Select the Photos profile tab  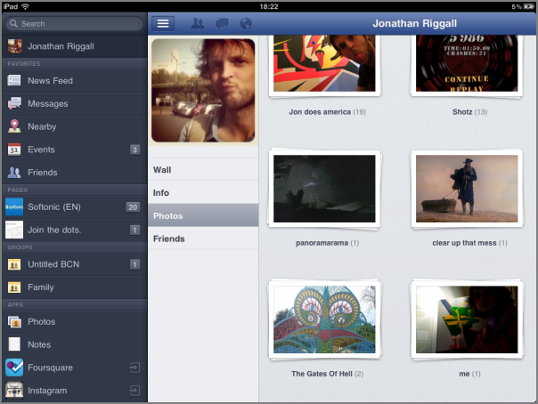point(203,215)
